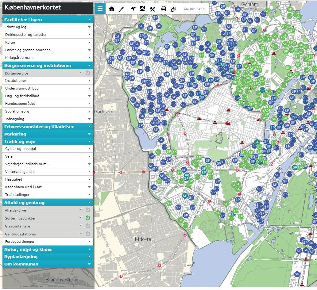
Task: Collapse the Affald og genbrug section
Action: click(x=48, y=203)
